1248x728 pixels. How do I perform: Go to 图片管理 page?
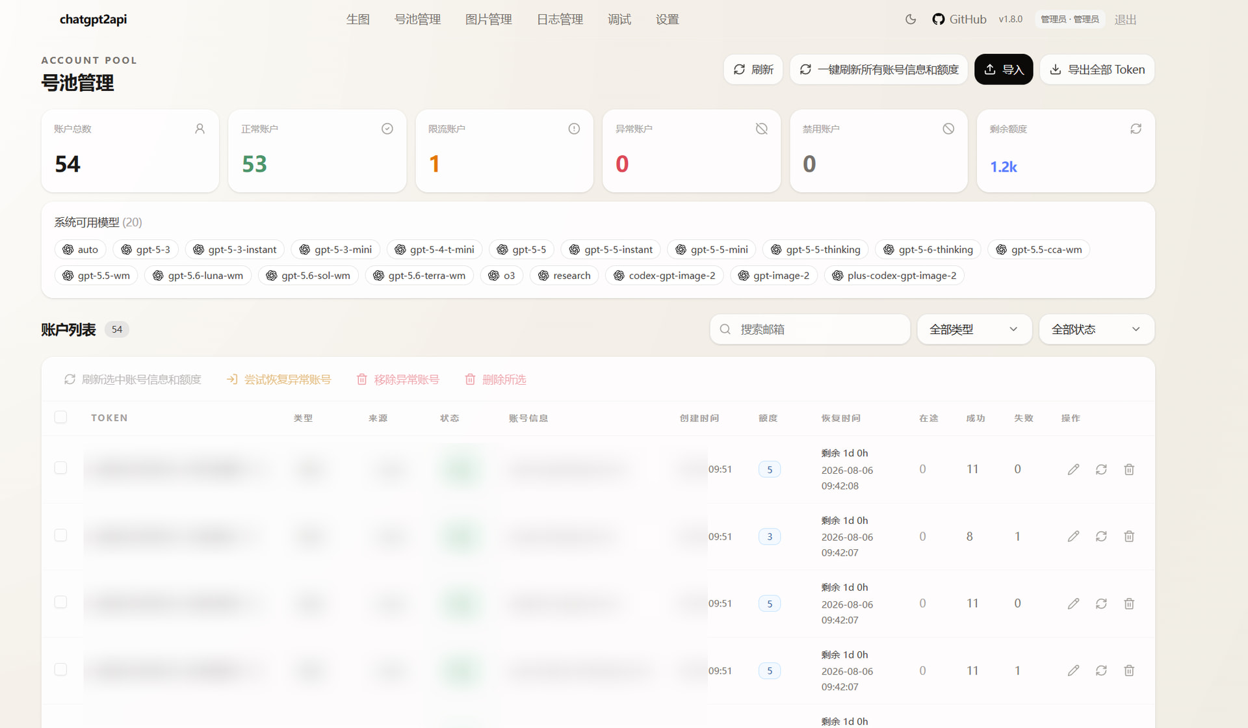coord(489,19)
